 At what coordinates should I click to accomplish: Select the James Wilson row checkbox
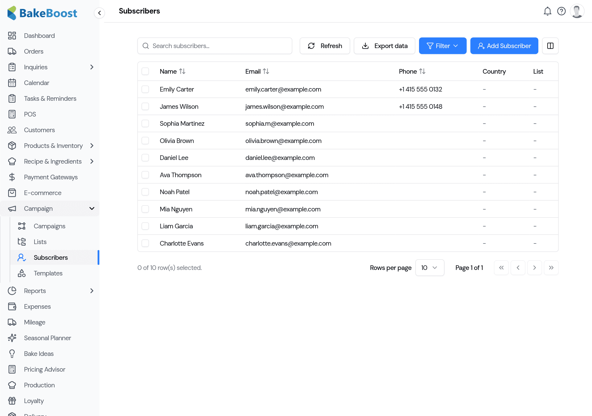(x=145, y=107)
